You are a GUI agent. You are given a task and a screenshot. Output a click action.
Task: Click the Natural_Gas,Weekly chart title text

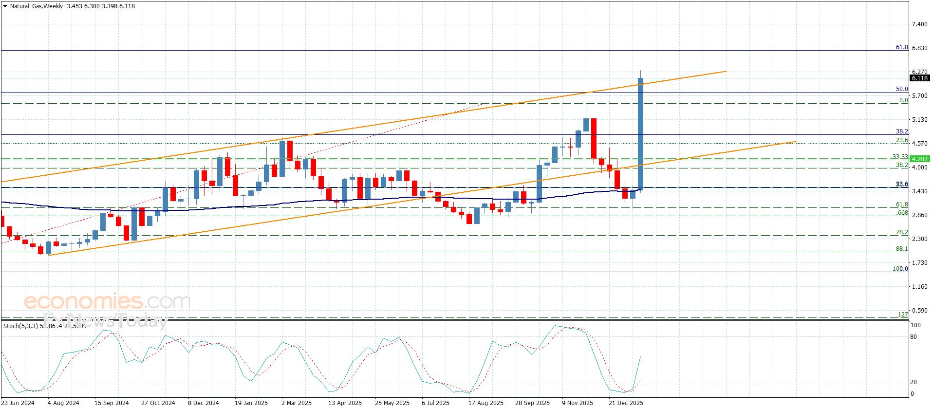[37, 6]
